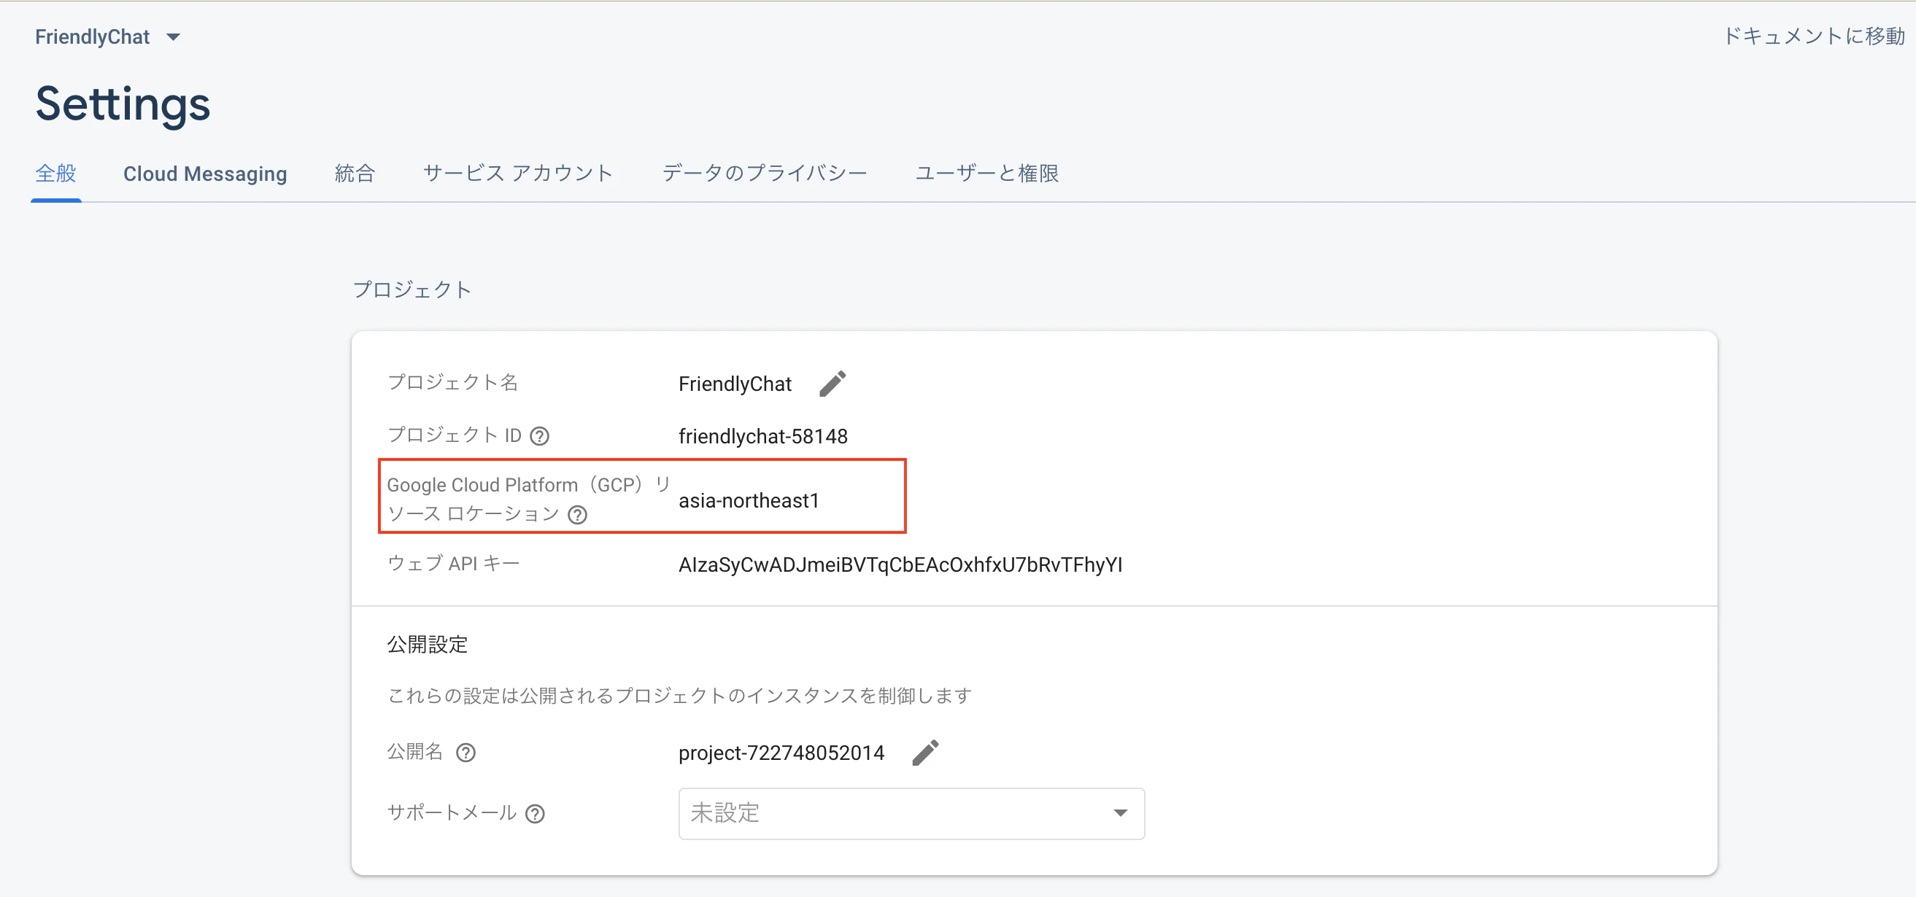Click the FriendlyChat project name value
The image size is (1916, 897).
[735, 384]
